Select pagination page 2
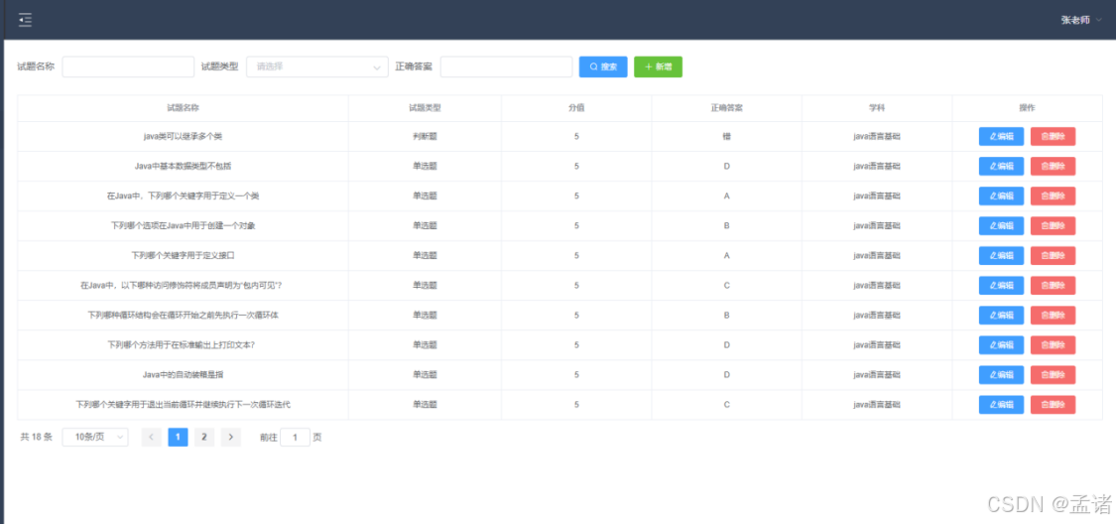The height and width of the screenshot is (524, 1116). 204,437
